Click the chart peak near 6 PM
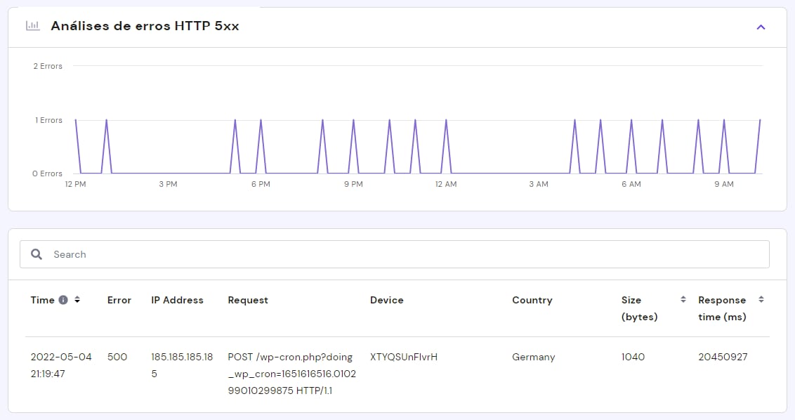Screen dimensions: 795x420 coord(261,121)
